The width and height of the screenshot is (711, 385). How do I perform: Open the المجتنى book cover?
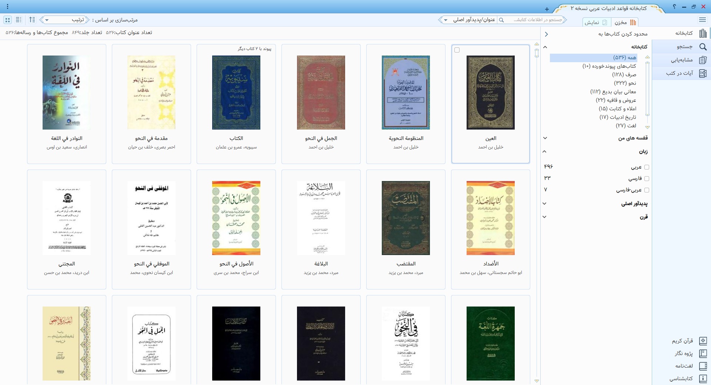tap(67, 218)
